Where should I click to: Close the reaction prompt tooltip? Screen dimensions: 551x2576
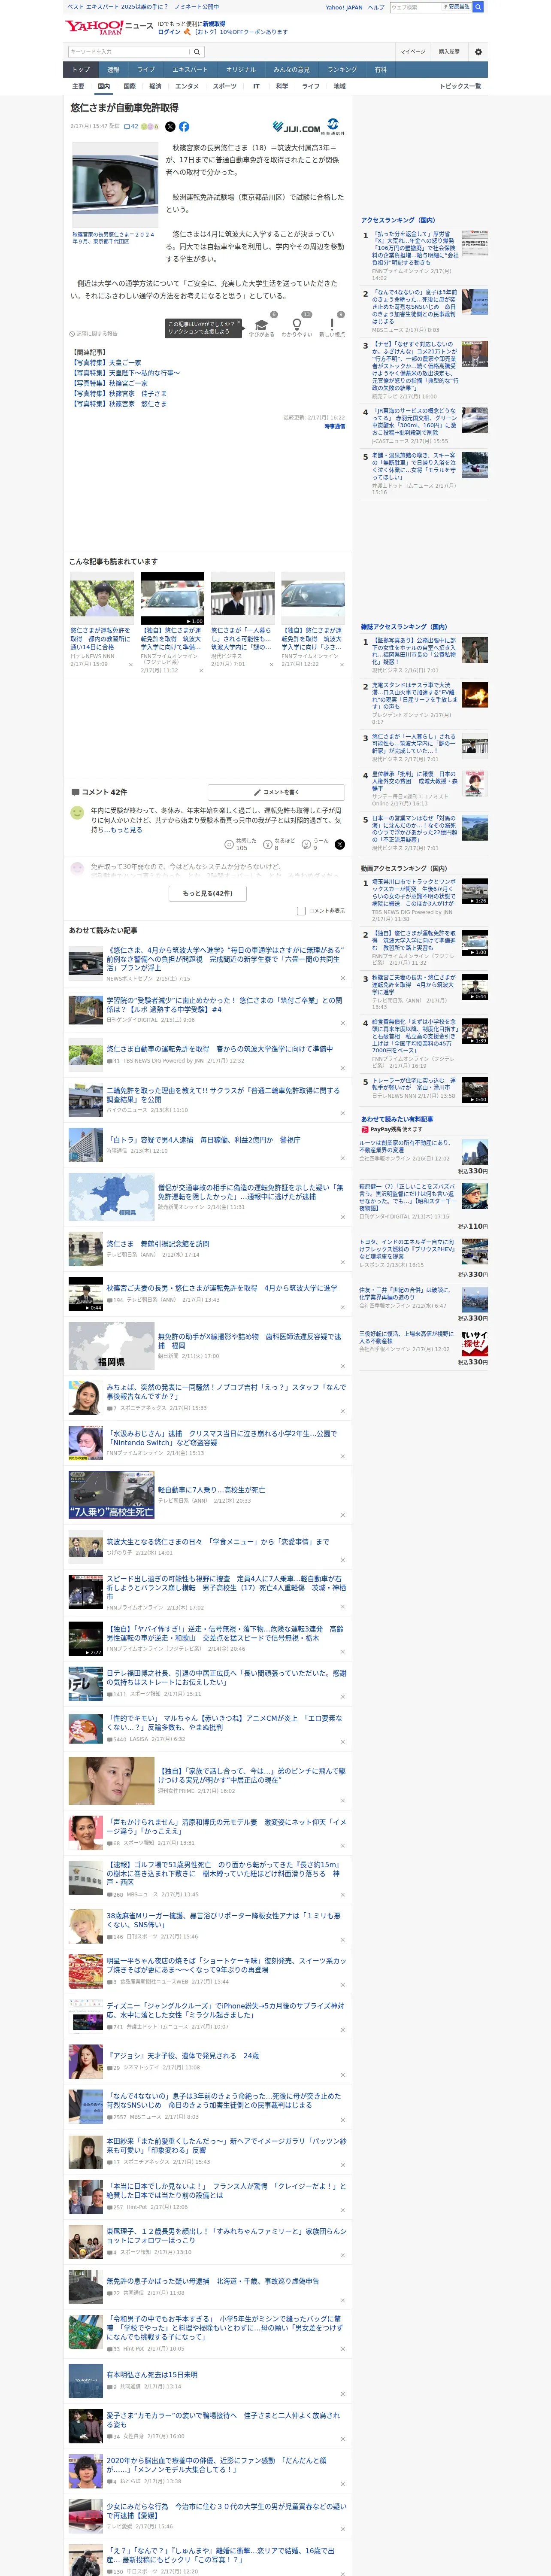tap(238, 323)
